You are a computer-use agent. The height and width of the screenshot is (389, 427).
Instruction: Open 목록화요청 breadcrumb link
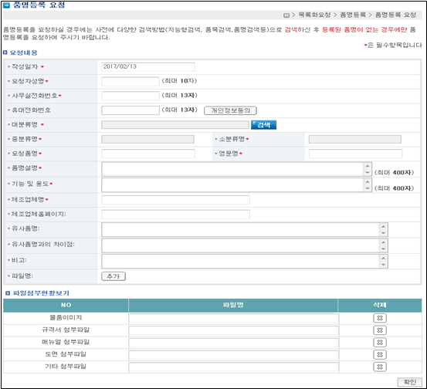(x=314, y=15)
